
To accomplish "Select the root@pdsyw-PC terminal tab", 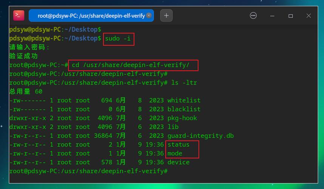I will (91, 15).
